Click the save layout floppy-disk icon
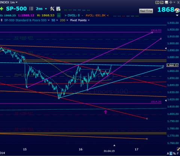 166,2
